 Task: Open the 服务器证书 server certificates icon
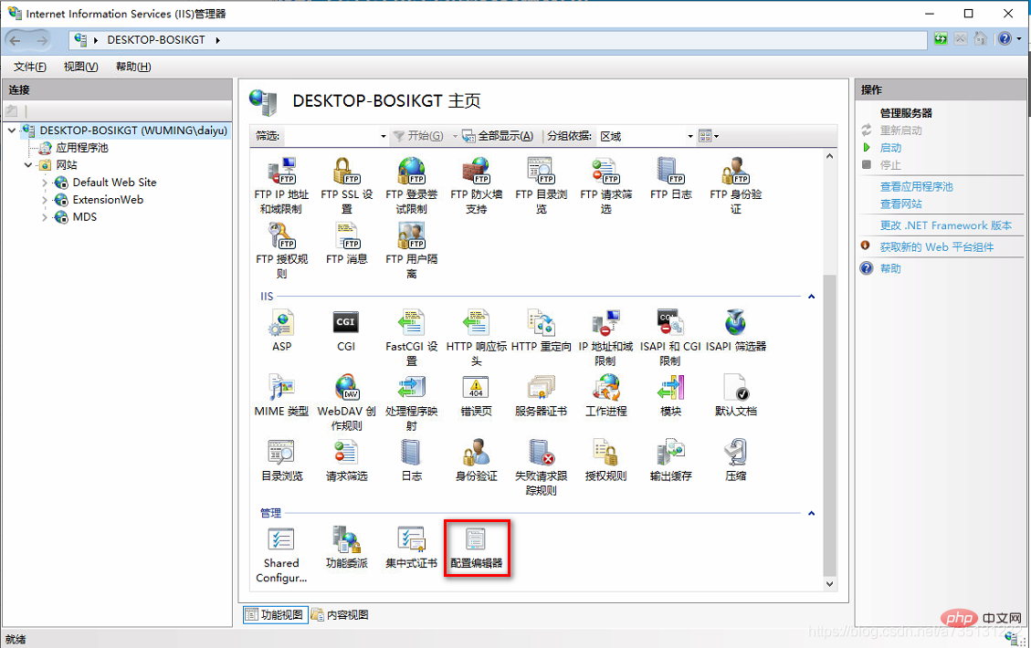pyautogui.click(x=541, y=395)
